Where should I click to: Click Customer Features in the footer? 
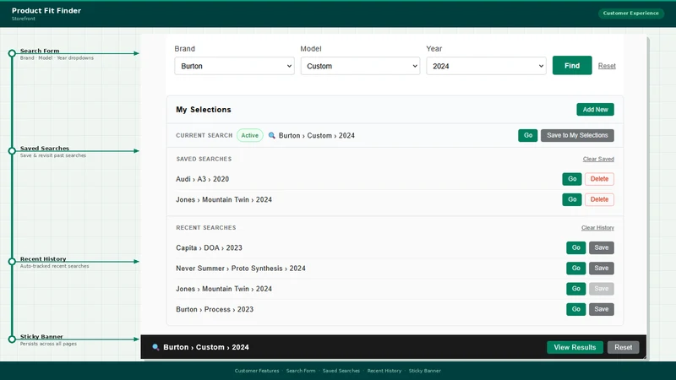(257, 371)
